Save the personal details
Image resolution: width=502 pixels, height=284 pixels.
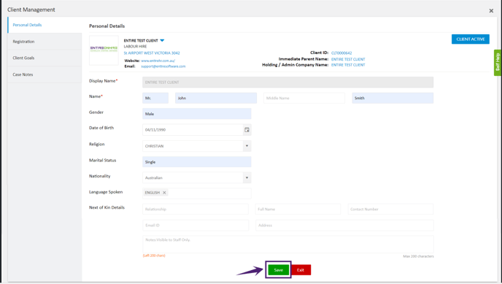(x=278, y=270)
